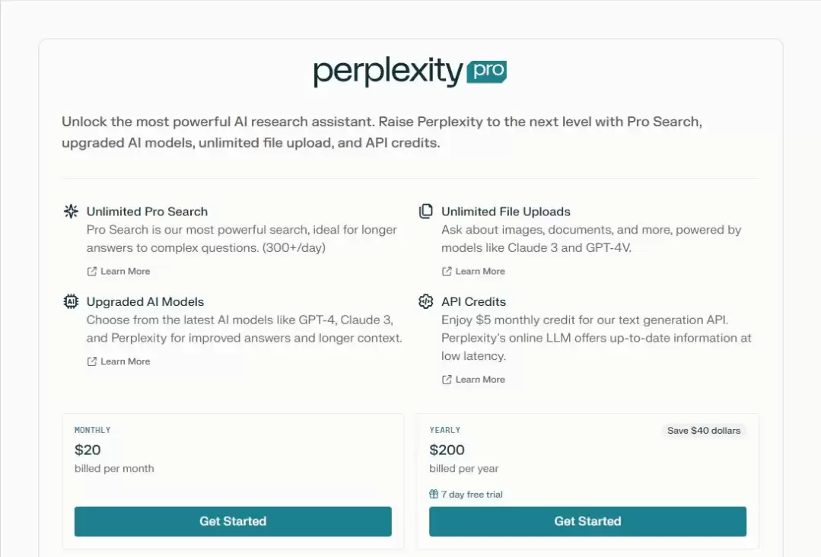Open Learn More for Unlimited File Uploads
Screen dimensions: 821x557
tap(480, 271)
